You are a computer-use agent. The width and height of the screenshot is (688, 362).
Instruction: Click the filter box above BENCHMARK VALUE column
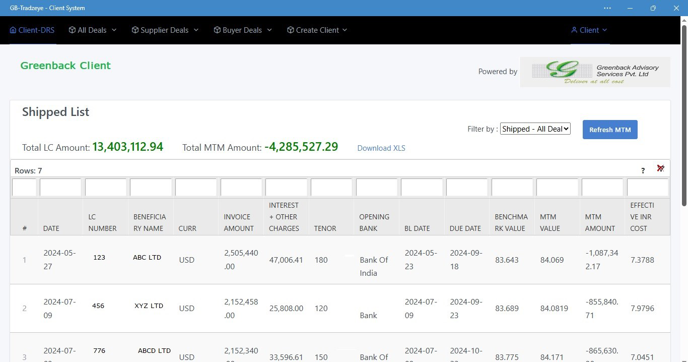point(512,187)
